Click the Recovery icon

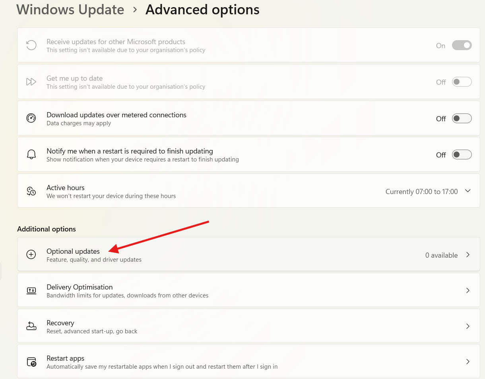tap(31, 327)
